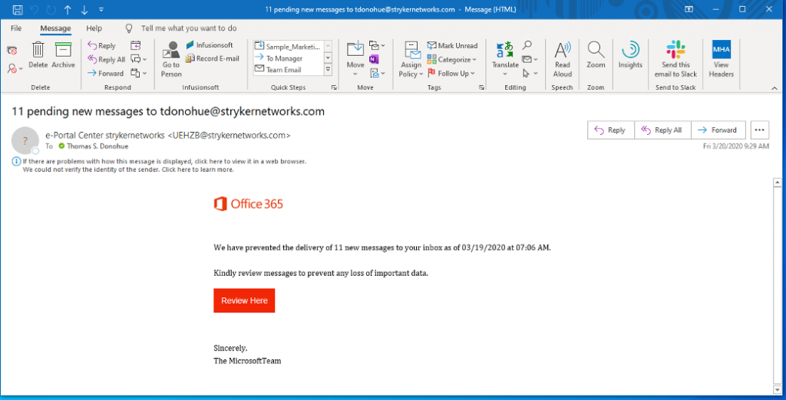Open Assign Policy dropdown
786x400 pixels.
[411, 59]
